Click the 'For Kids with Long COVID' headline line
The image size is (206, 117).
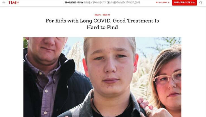pyautogui.click(x=102, y=21)
